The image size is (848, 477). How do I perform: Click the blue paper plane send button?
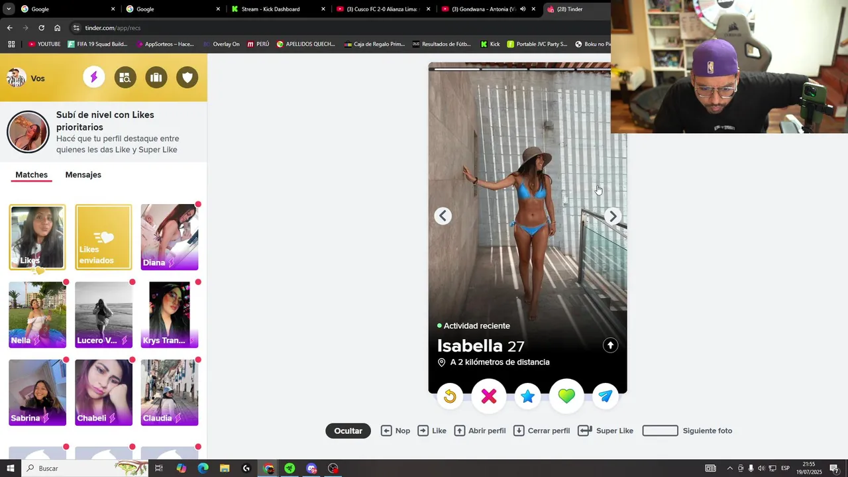(606, 396)
